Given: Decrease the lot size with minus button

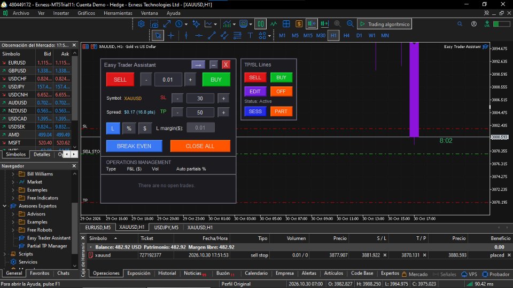Looking at the screenshot, I should 146,79.
